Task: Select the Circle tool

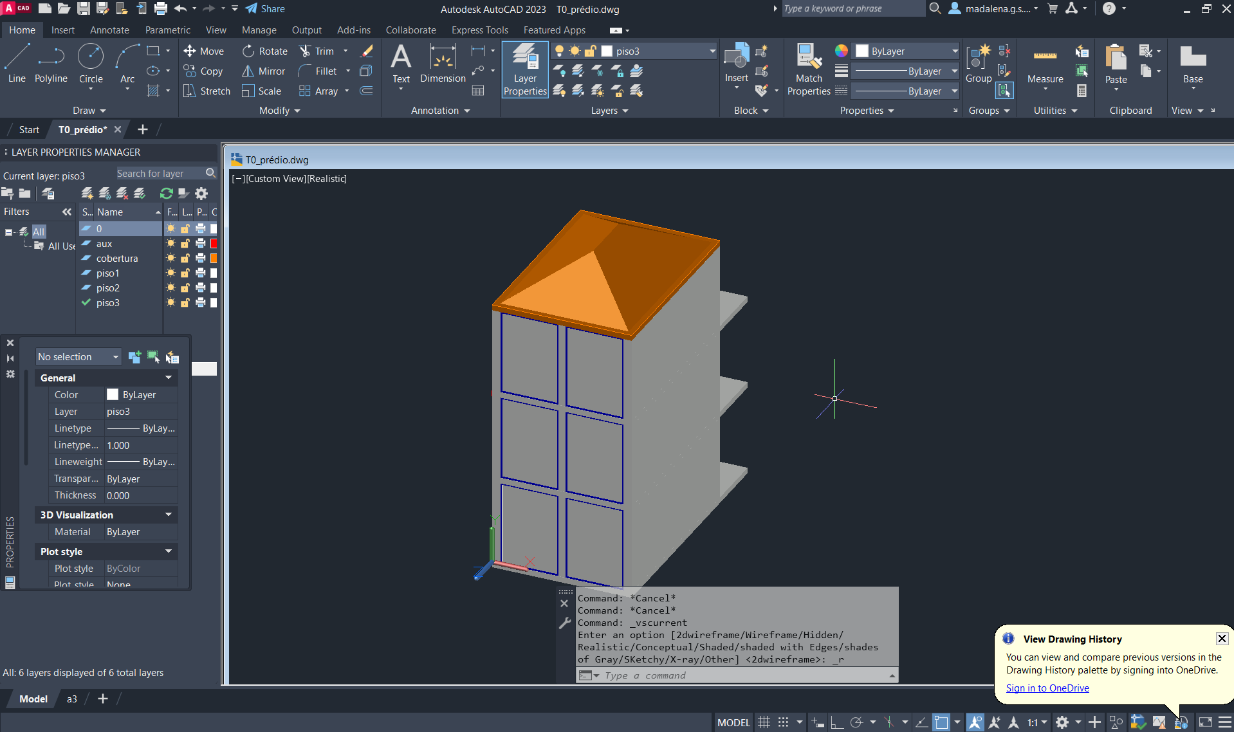Action: tap(91, 63)
